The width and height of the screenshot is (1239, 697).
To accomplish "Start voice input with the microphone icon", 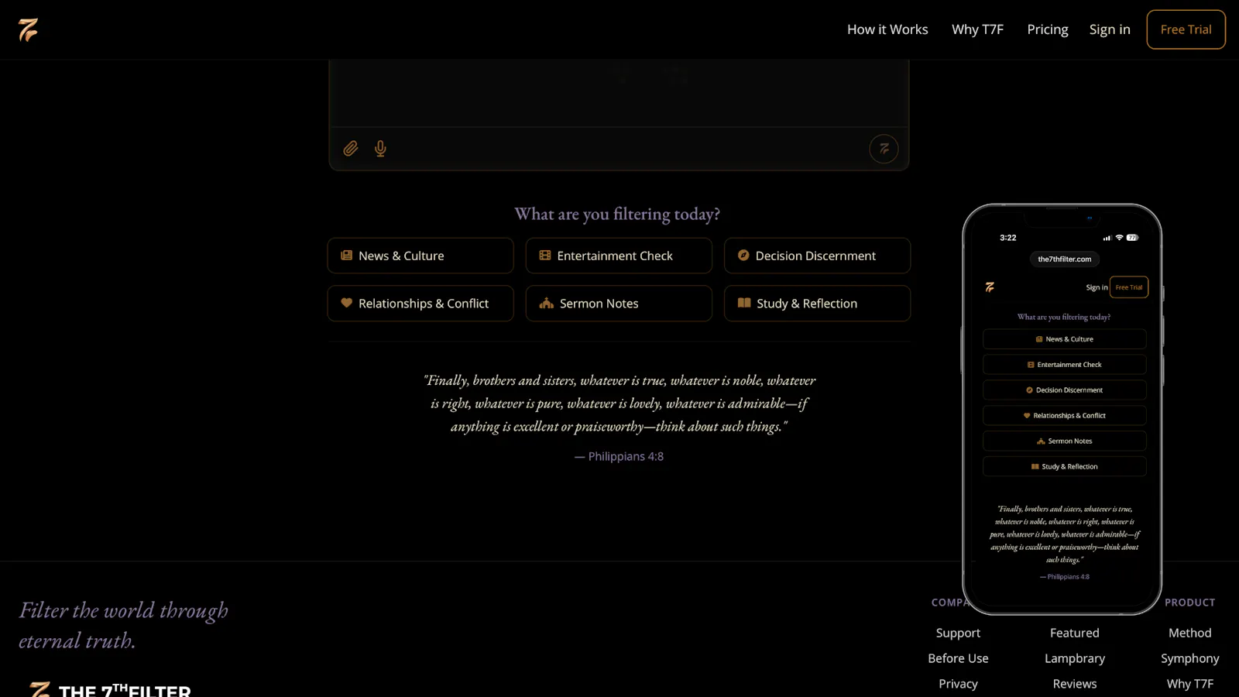I will tap(380, 149).
